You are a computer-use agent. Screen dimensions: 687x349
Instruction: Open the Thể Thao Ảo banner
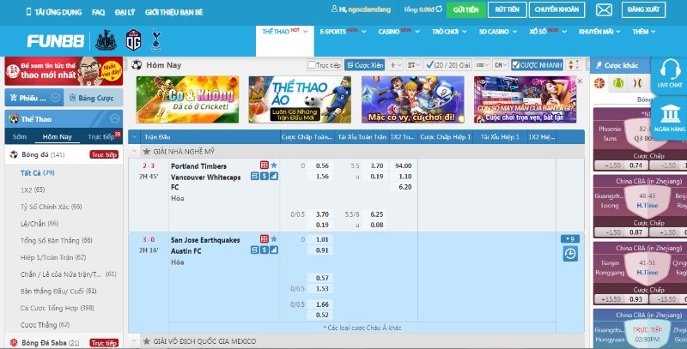pos(300,99)
